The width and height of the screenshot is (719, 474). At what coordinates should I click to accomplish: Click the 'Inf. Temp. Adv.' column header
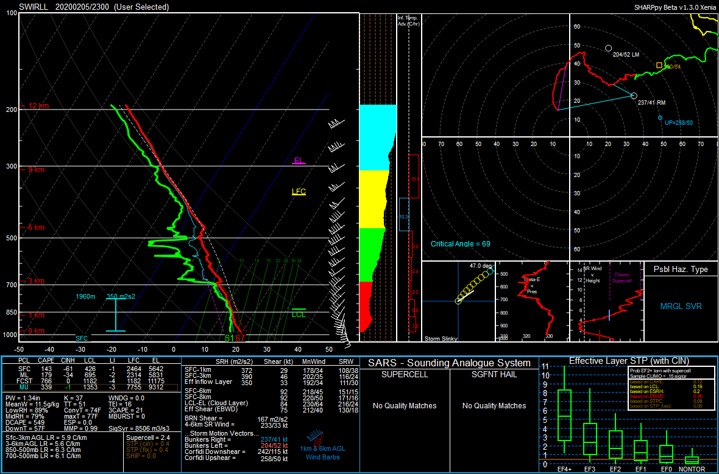tap(408, 21)
